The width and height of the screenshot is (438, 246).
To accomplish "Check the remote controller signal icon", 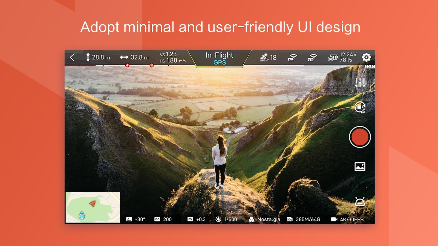I will coord(312,57).
